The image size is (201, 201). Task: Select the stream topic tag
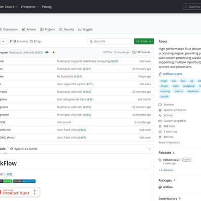point(164,86)
